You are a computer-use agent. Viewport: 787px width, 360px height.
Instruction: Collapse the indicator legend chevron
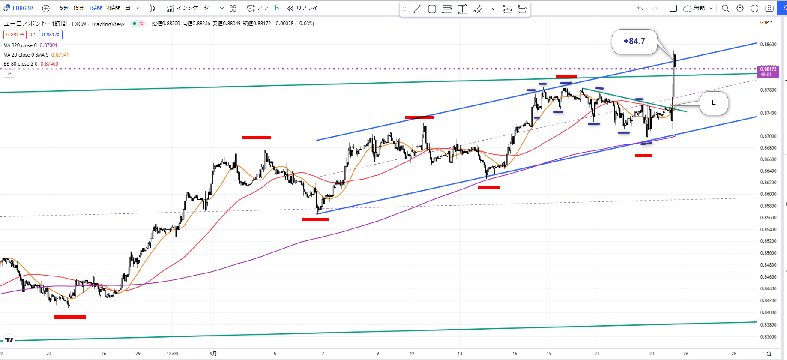[9, 74]
